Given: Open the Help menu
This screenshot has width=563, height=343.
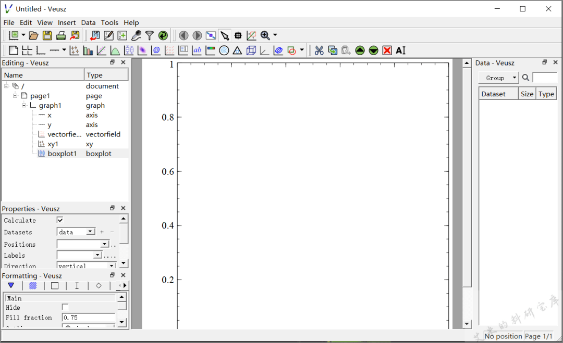Looking at the screenshot, I should 131,22.
